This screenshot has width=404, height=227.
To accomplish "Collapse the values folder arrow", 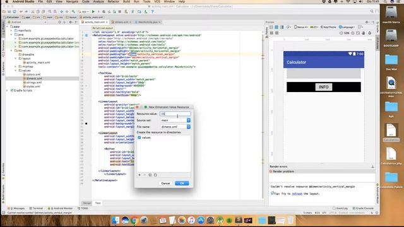I will 15,71.
